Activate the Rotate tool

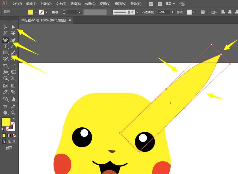[x=5, y=66]
